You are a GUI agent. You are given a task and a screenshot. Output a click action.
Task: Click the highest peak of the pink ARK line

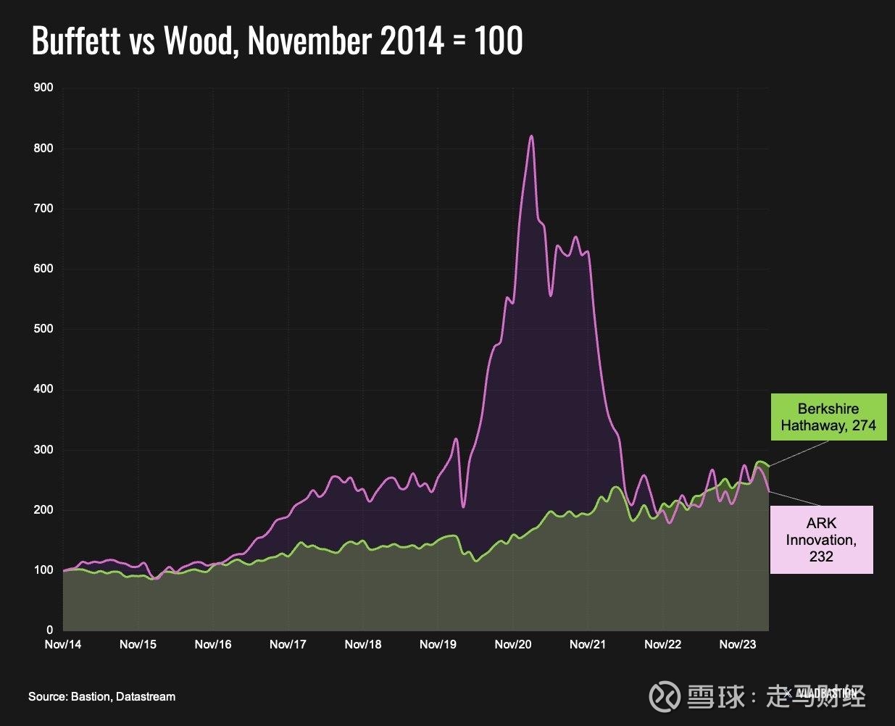531,136
